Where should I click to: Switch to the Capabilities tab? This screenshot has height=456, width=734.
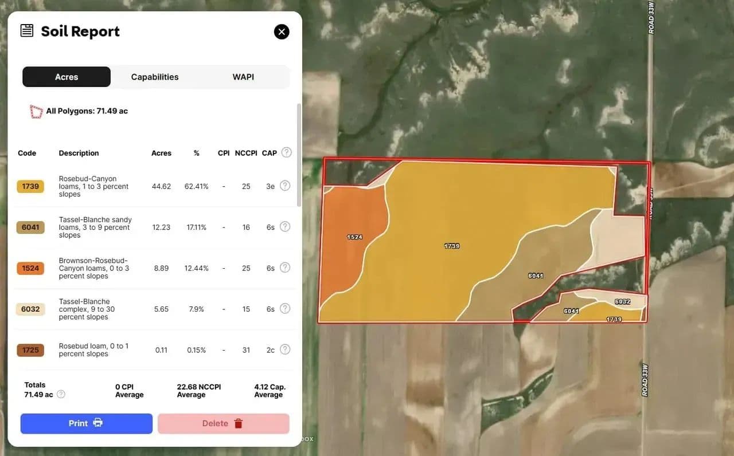155,77
